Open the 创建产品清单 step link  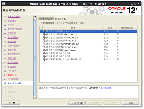14,46
